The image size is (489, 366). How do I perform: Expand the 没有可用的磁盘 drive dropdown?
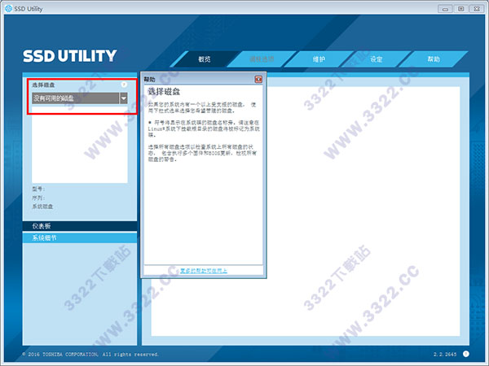[x=124, y=98]
